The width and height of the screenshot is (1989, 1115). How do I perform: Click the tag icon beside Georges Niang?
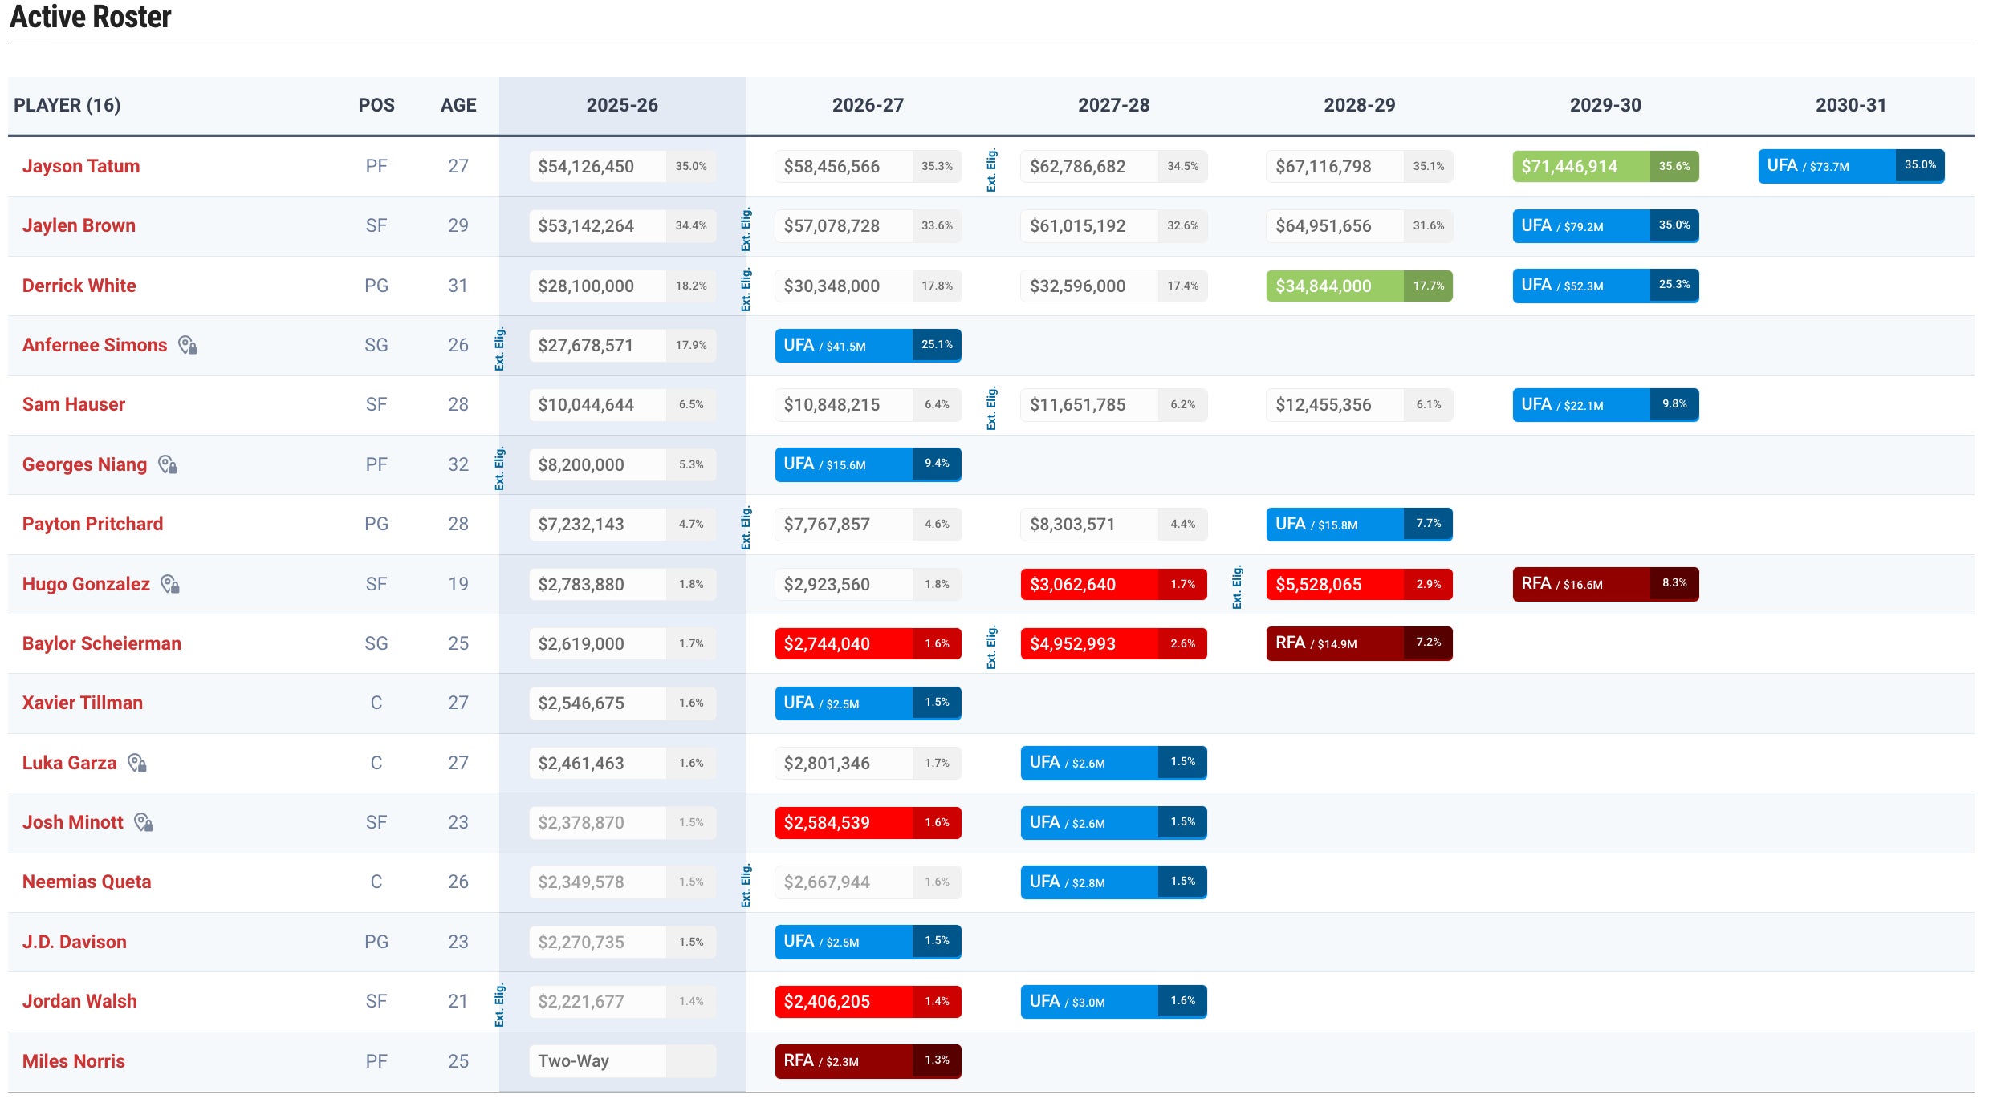(x=168, y=464)
